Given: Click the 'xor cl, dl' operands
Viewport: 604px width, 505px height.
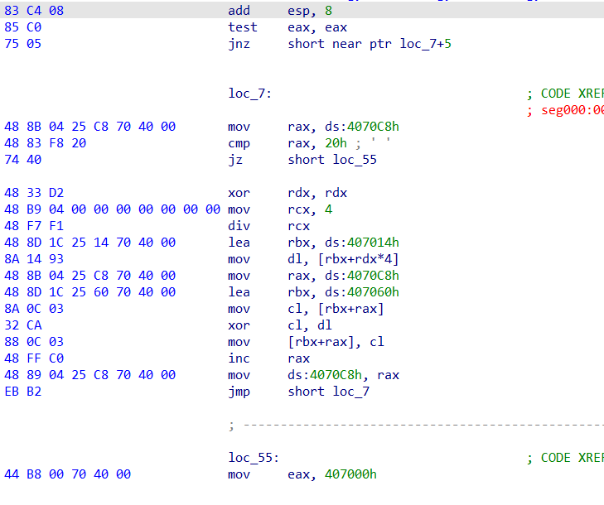Looking at the screenshot, I should [310, 325].
